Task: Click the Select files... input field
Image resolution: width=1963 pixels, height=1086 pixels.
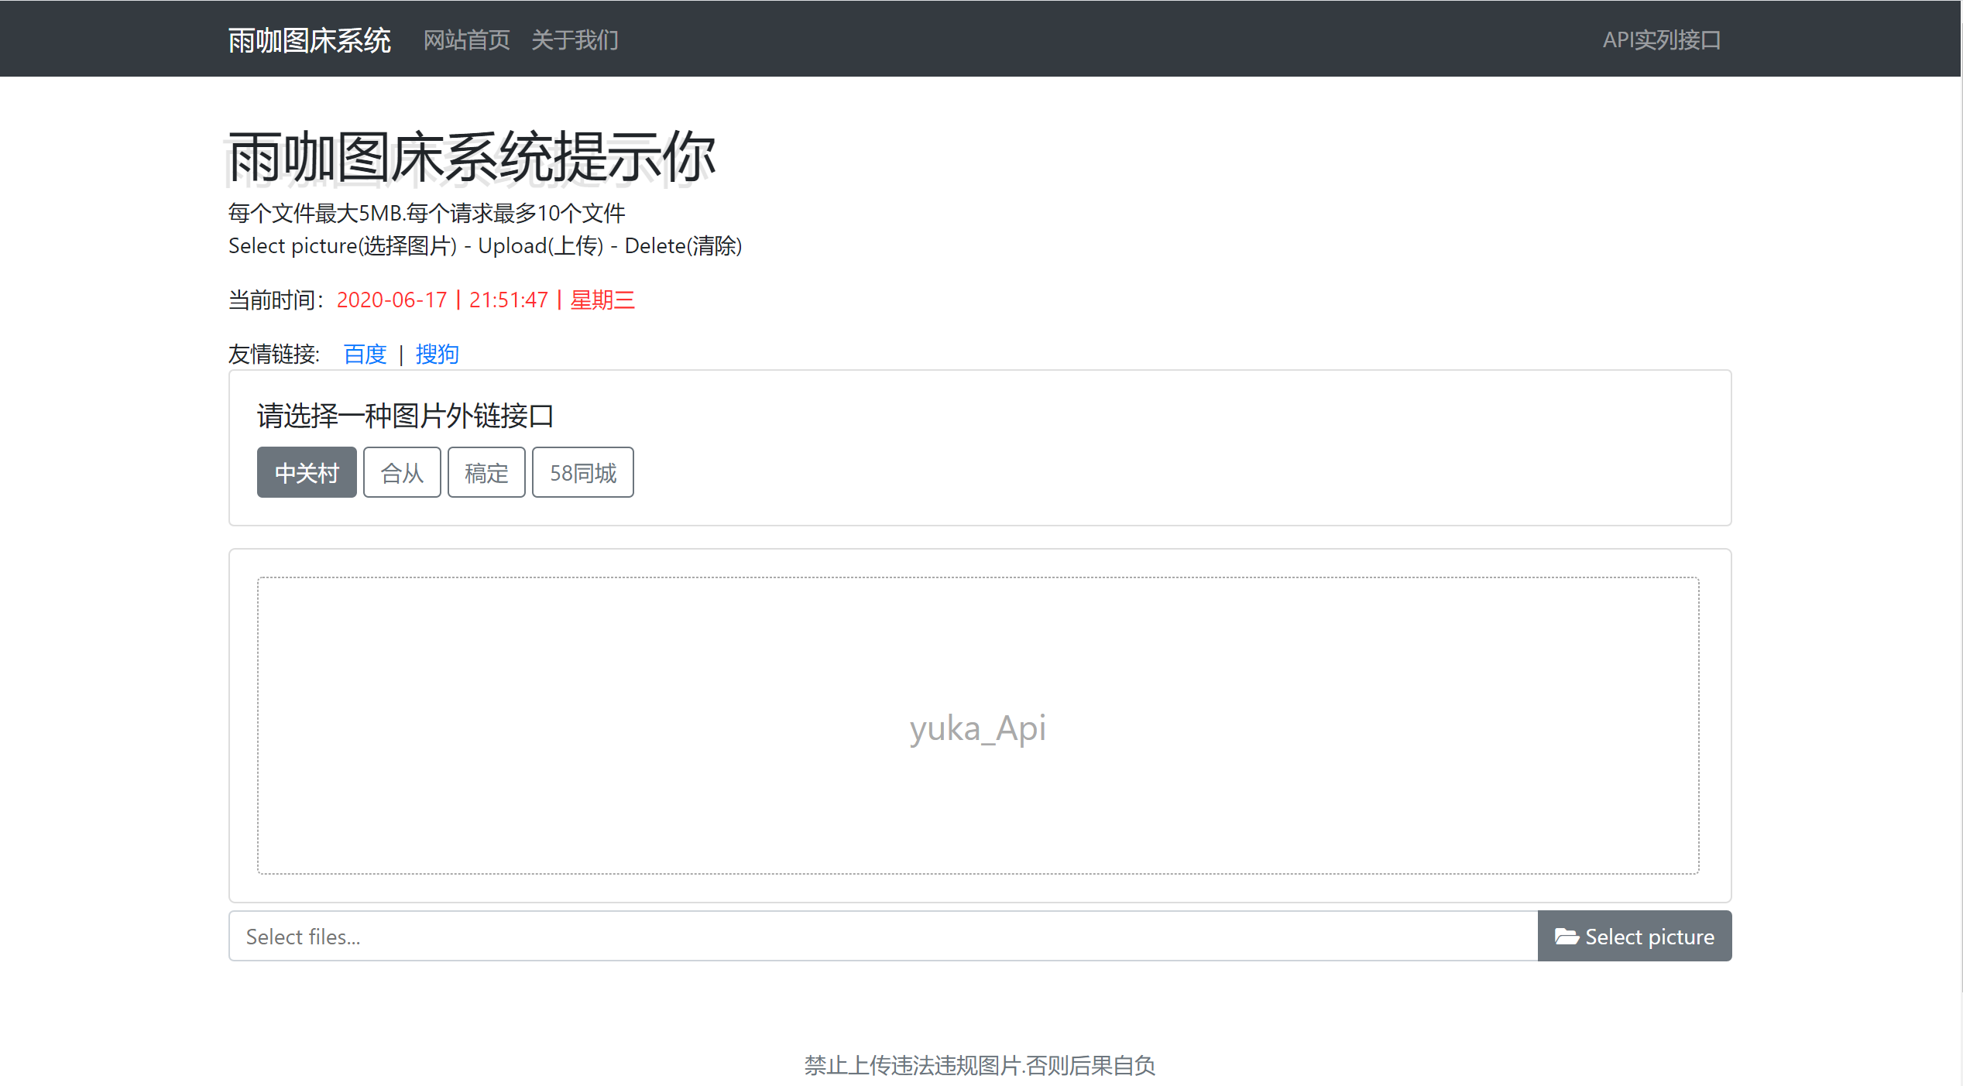Action: 883,937
